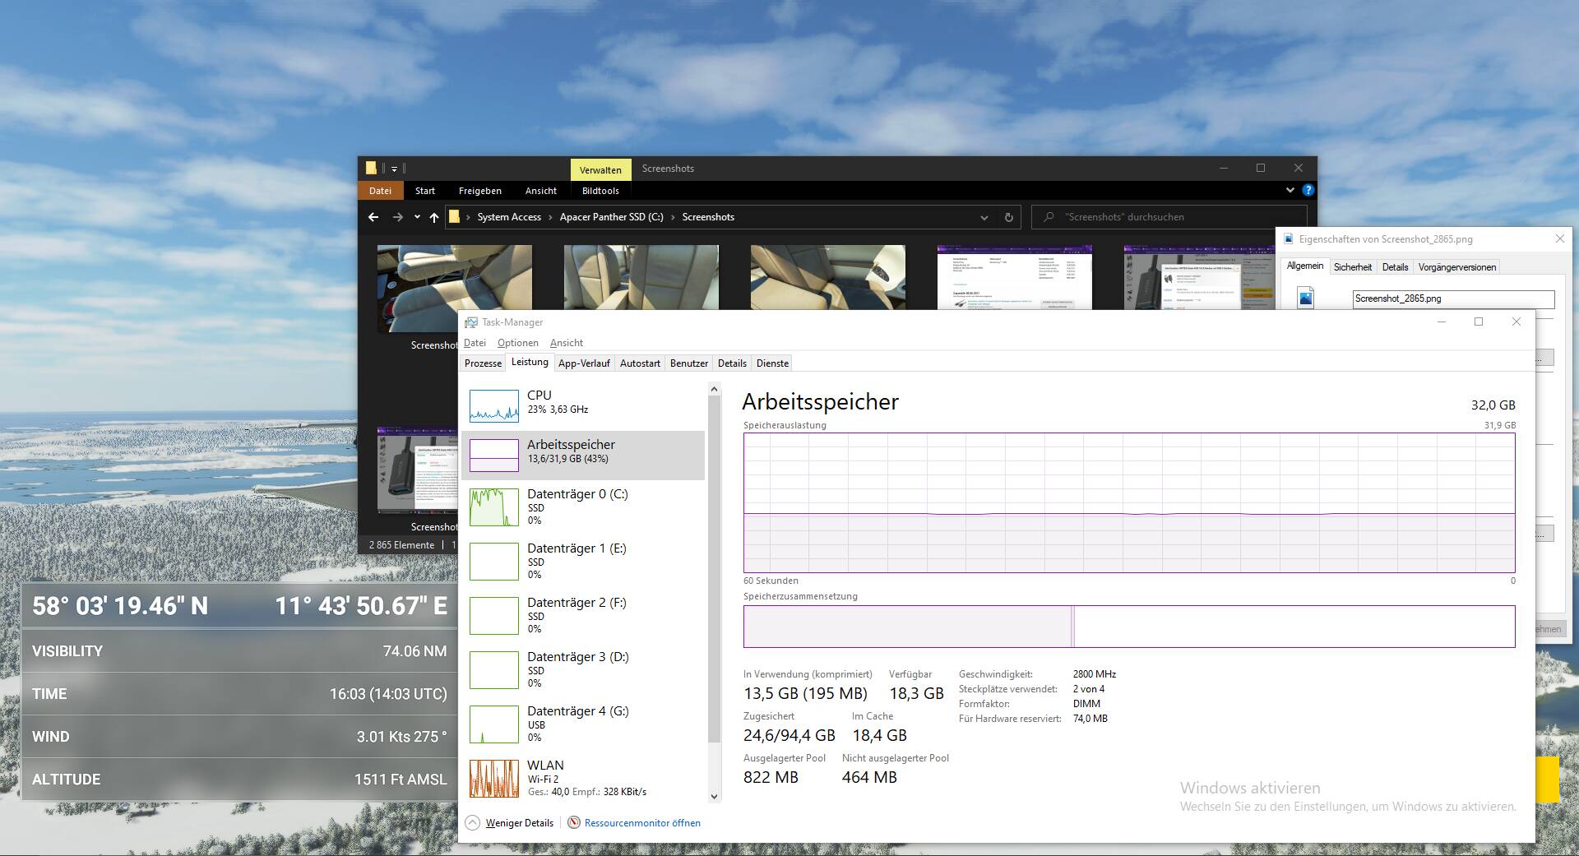Screen dimensions: 1579x856
Task: Click the Datei button in Explorer ribbon
Action: tap(380, 191)
